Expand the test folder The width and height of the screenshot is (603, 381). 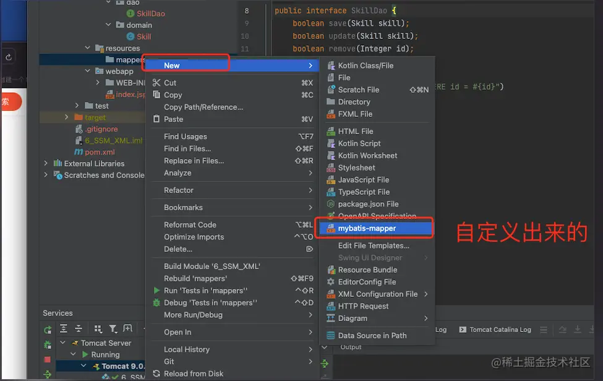pyautogui.click(x=77, y=105)
